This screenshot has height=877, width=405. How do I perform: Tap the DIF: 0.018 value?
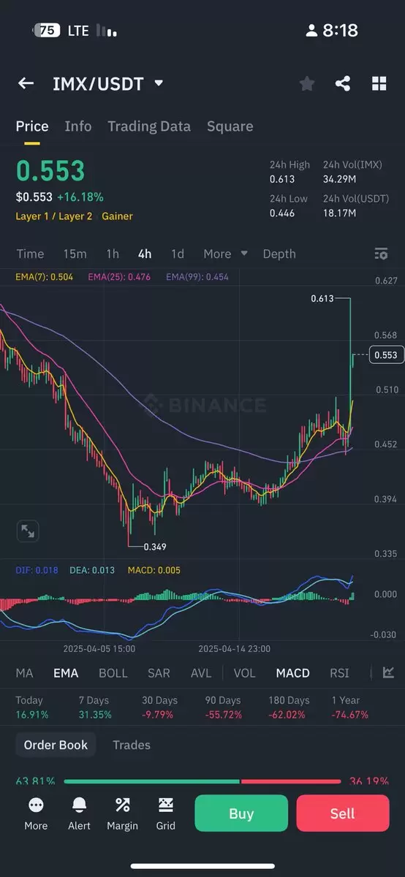[x=37, y=570]
